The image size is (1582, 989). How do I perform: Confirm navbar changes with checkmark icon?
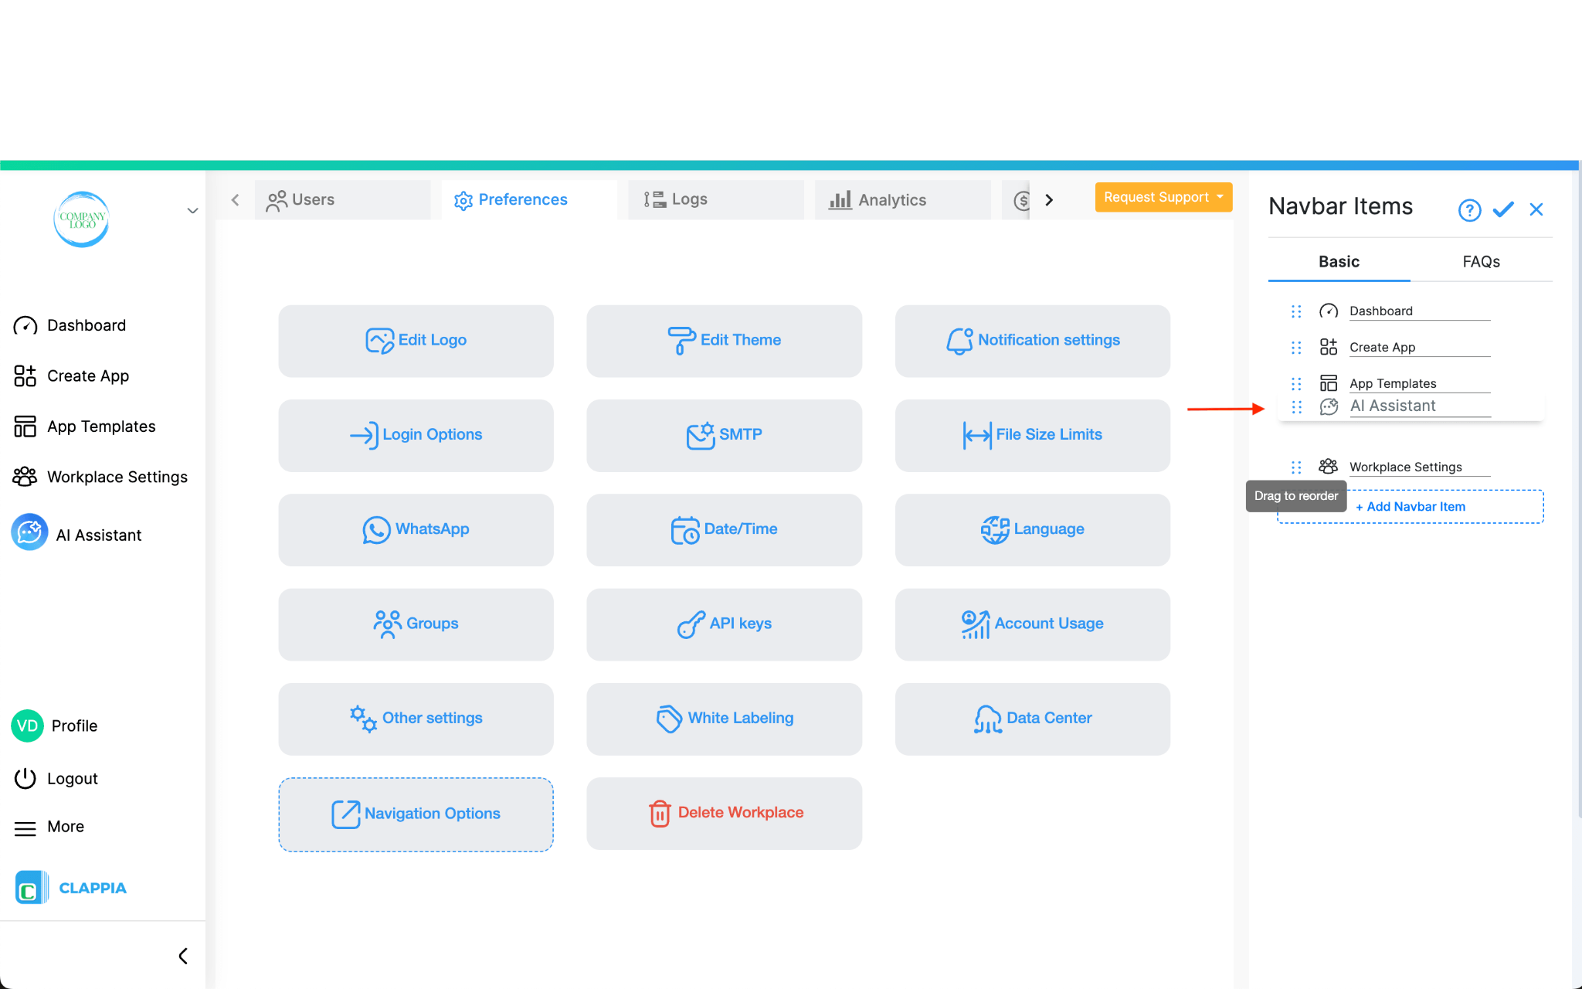(1503, 209)
